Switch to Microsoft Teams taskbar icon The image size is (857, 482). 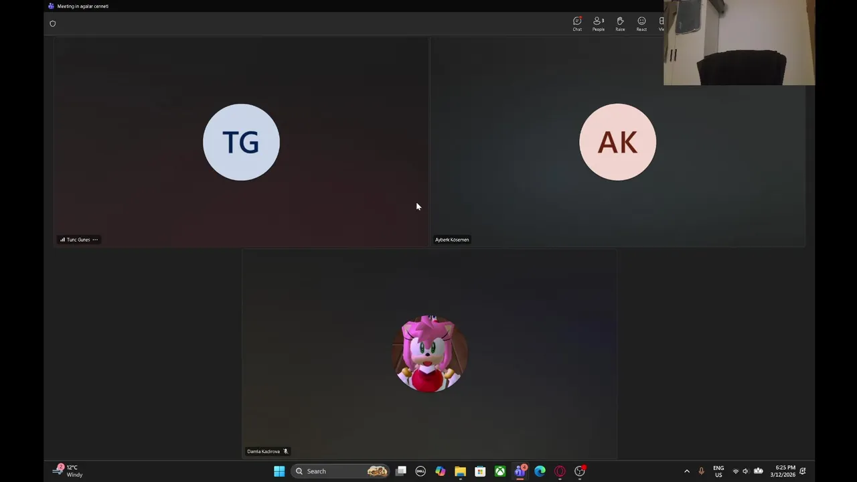pyautogui.click(x=520, y=471)
